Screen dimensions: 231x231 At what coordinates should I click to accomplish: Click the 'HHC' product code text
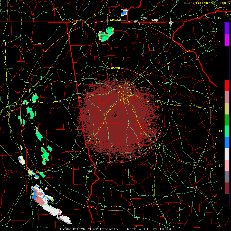(225, 15)
